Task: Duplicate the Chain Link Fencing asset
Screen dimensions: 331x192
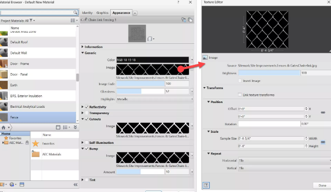Action: coord(190,20)
